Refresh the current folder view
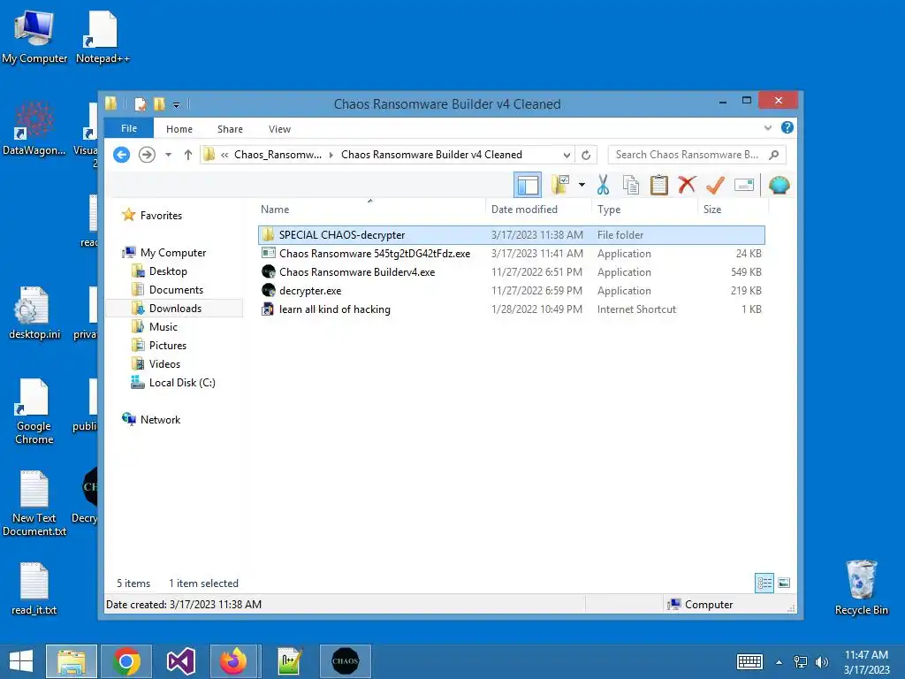The image size is (905, 679). [586, 155]
